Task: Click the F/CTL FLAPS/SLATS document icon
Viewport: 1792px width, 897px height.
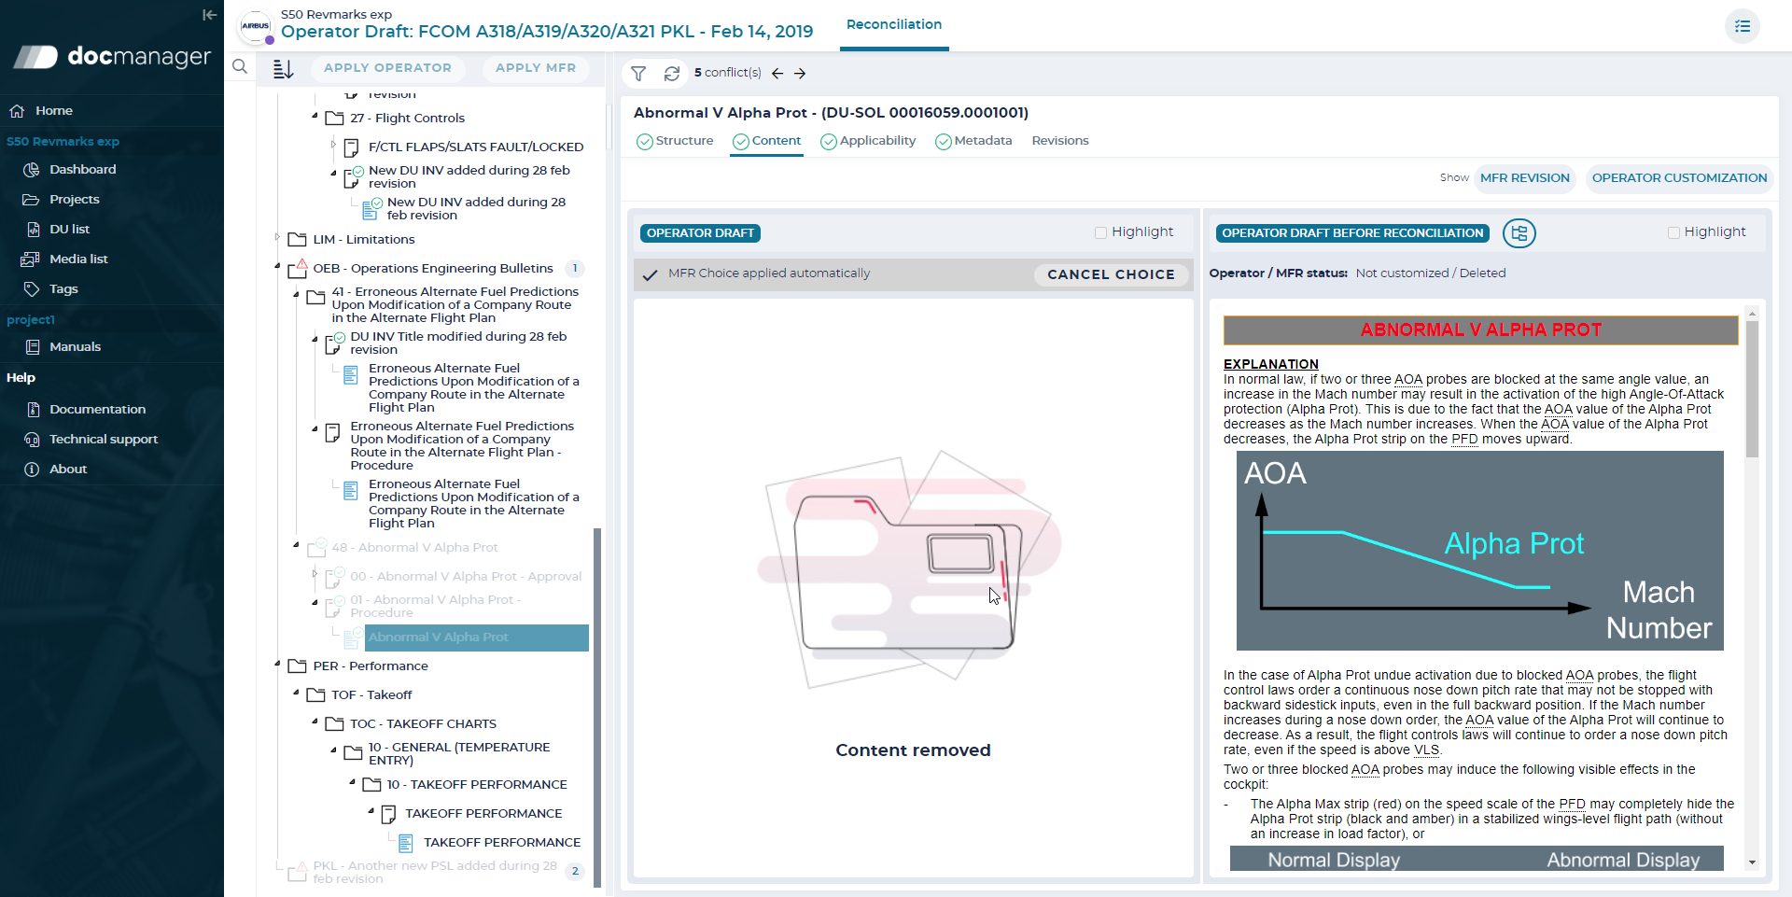Action: pyautogui.click(x=352, y=147)
